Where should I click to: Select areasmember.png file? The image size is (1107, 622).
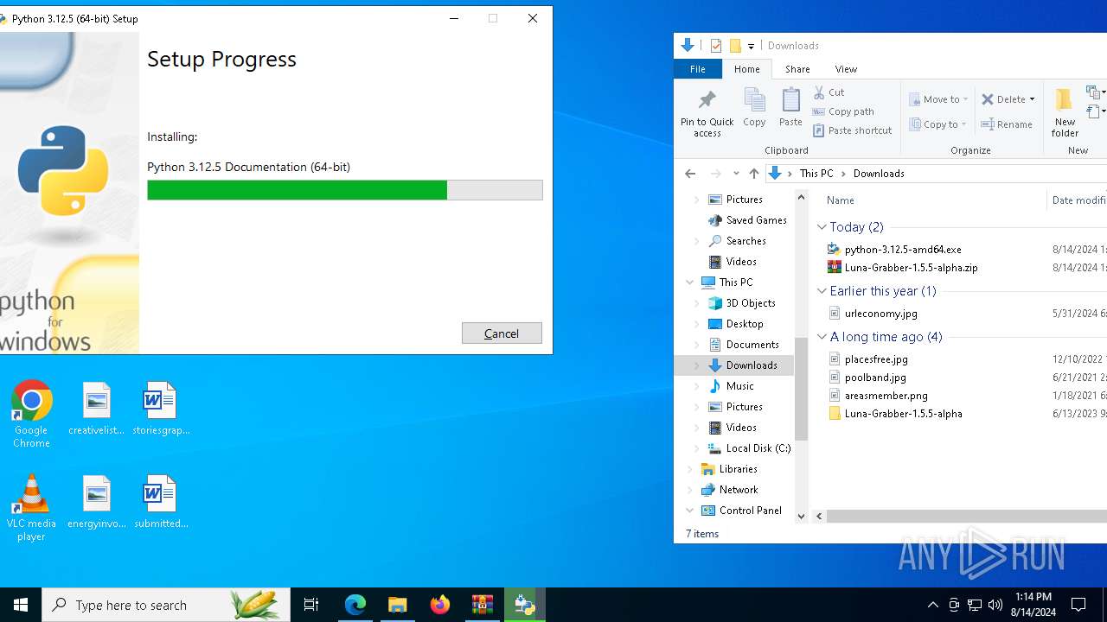pos(886,396)
